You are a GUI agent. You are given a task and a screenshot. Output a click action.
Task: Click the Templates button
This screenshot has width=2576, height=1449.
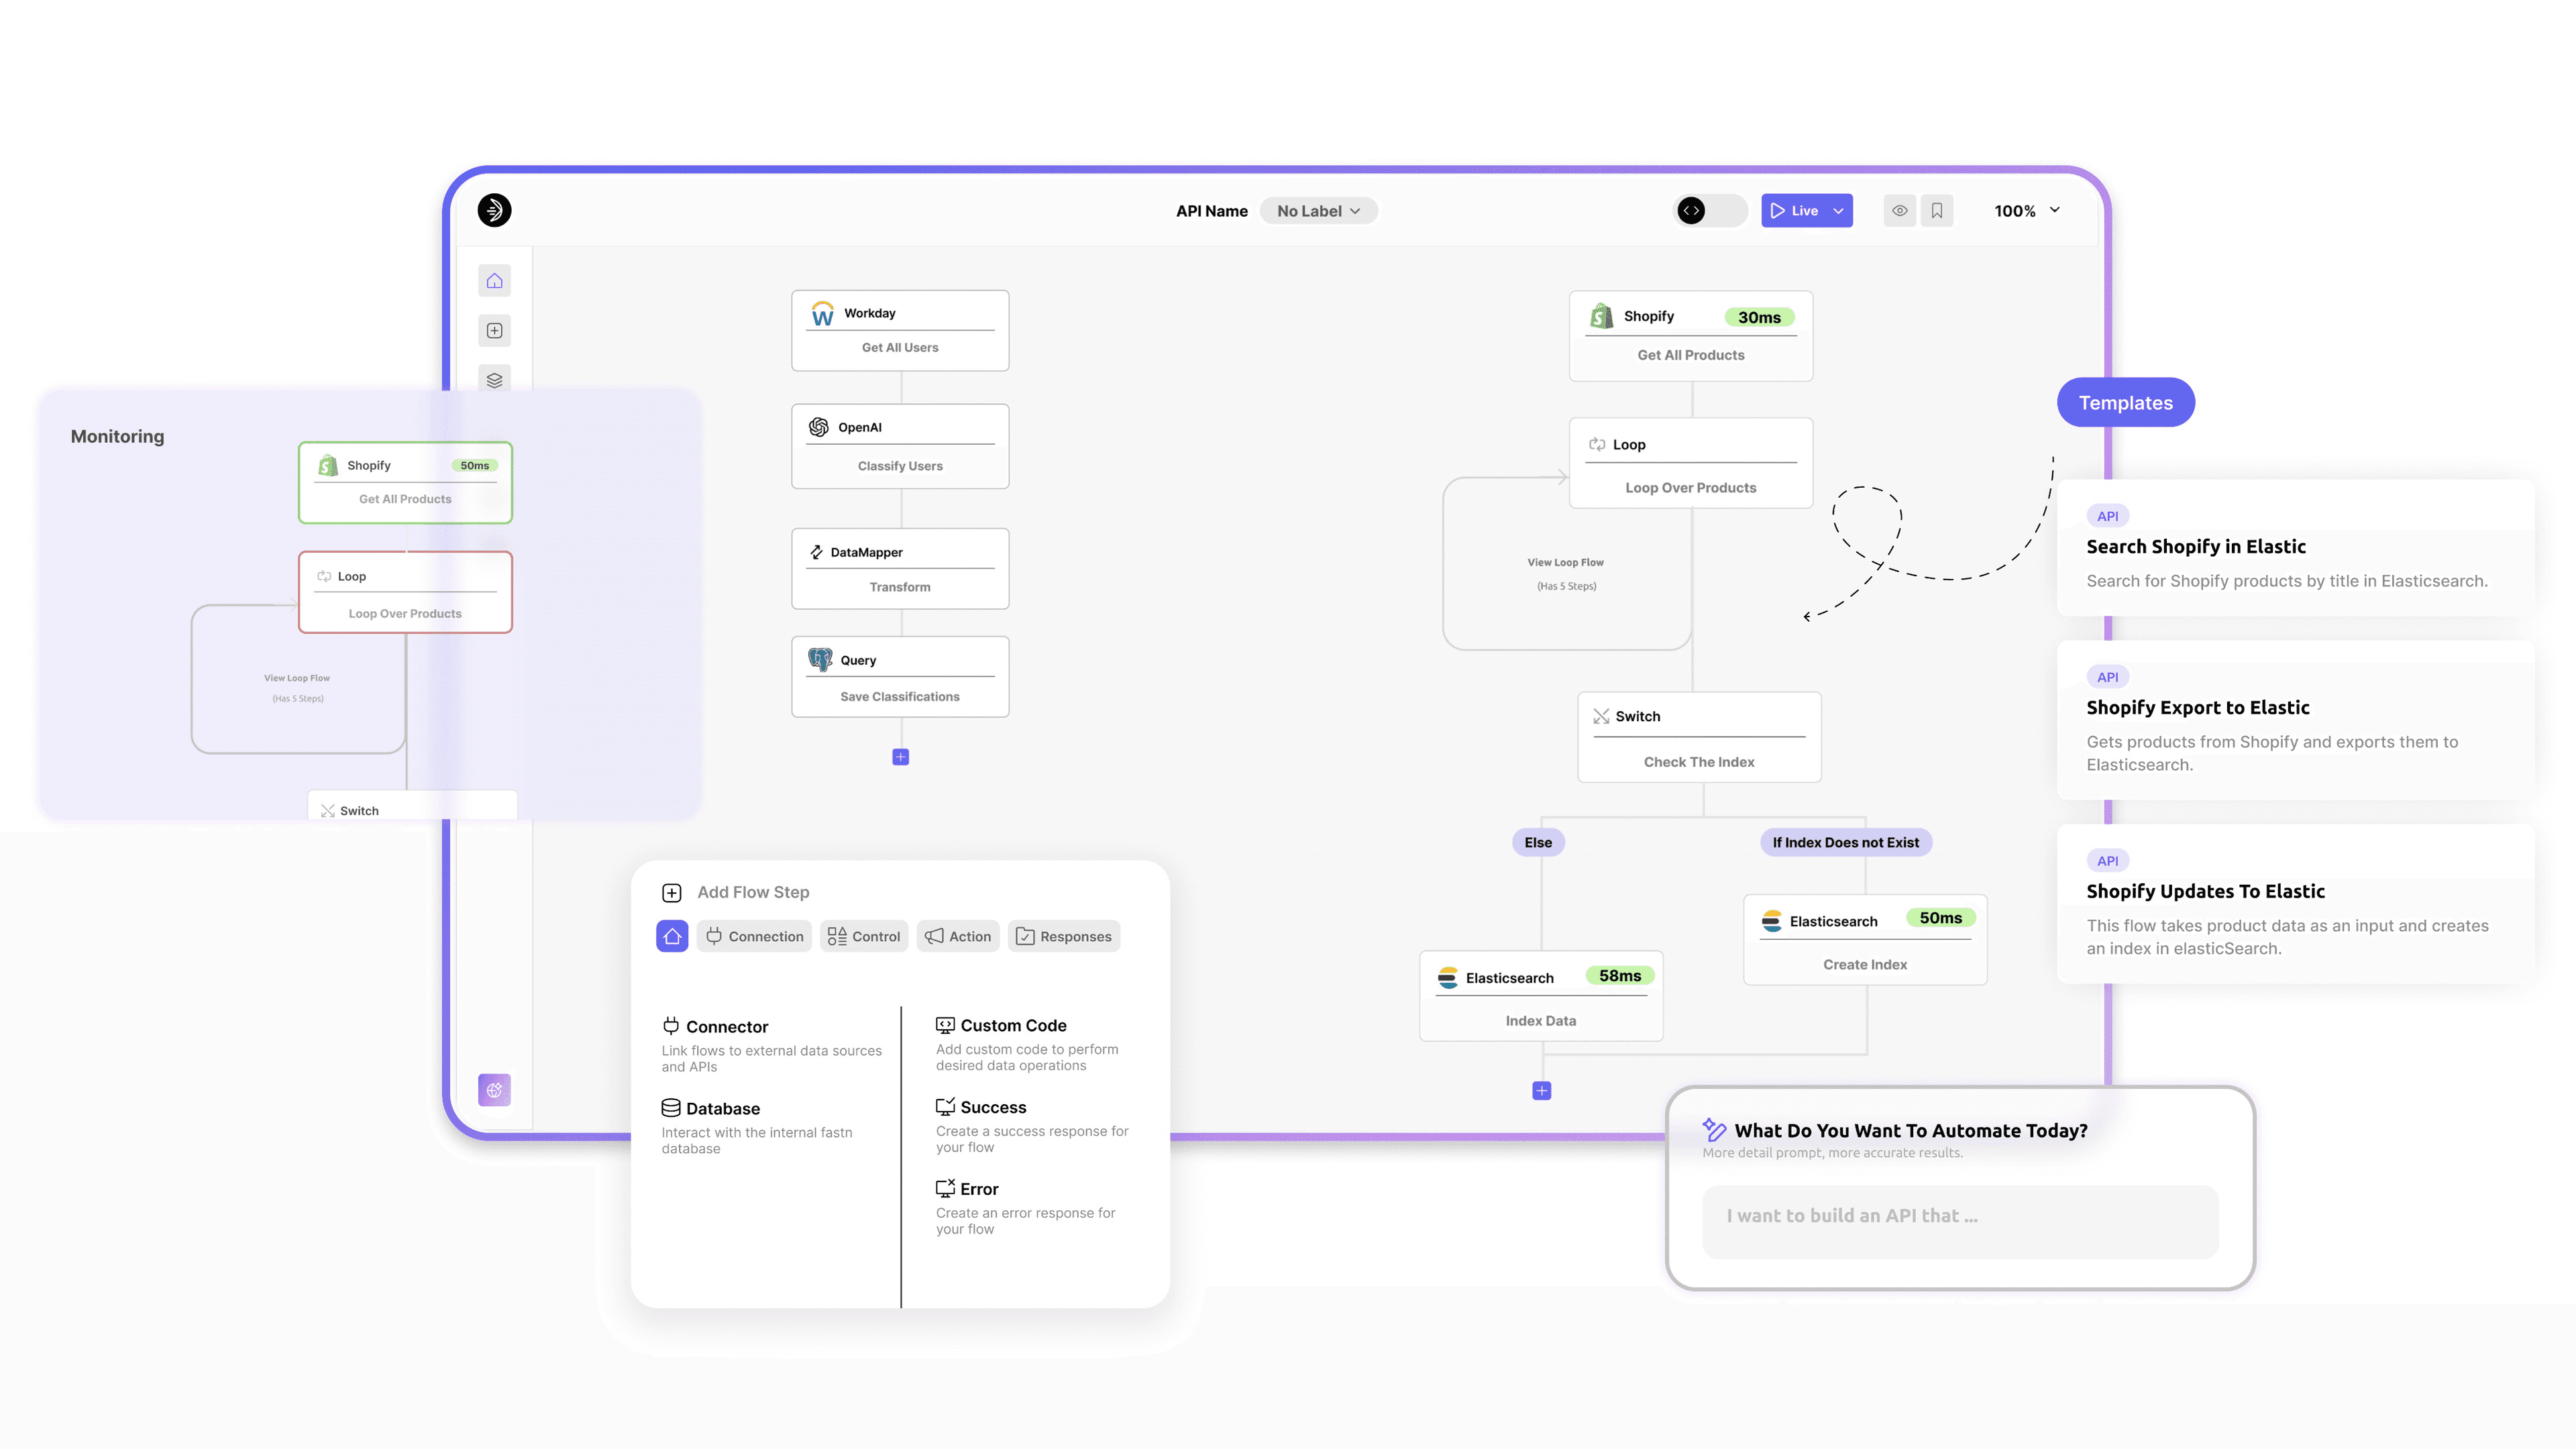(2125, 402)
